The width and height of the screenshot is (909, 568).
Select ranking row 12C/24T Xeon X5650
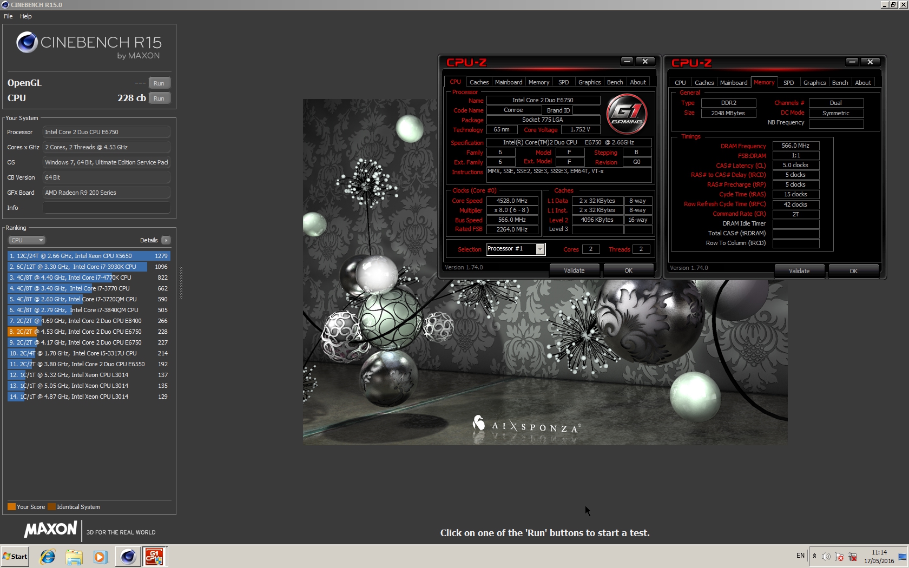pyautogui.click(x=89, y=256)
